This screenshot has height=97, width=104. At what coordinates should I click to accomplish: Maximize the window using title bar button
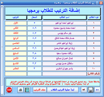(97, 3)
